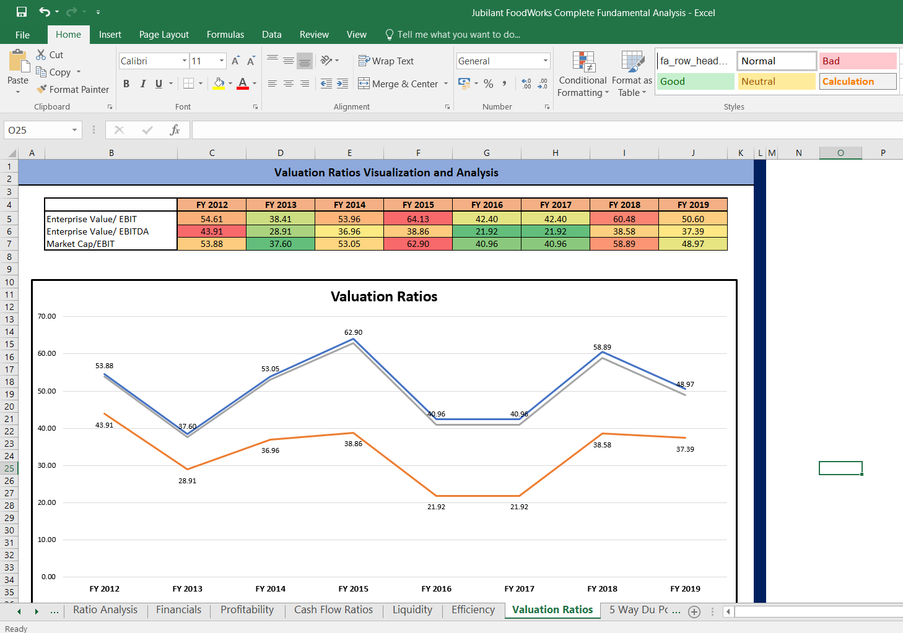Switch to Formulas tab

pyautogui.click(x=225, y=35)
